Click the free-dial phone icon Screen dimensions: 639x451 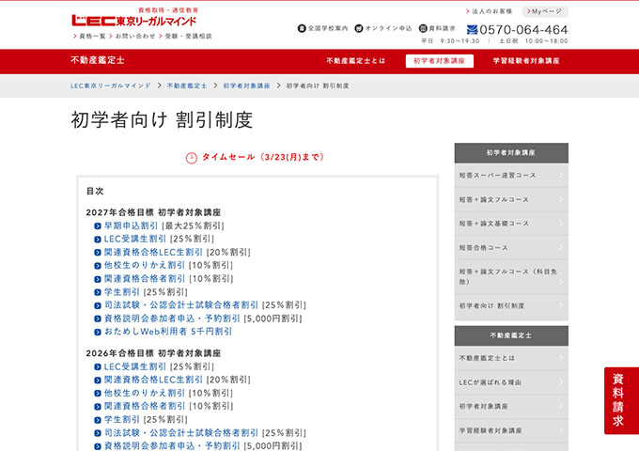point(472,29)
